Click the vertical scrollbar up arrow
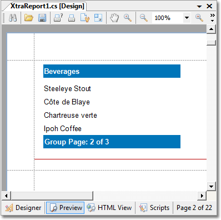 (x=211, y=29)
